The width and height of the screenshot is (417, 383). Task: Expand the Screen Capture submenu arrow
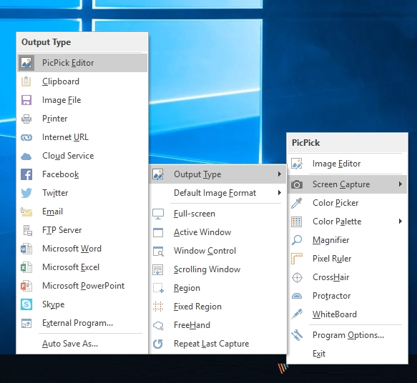coord(401,184)
